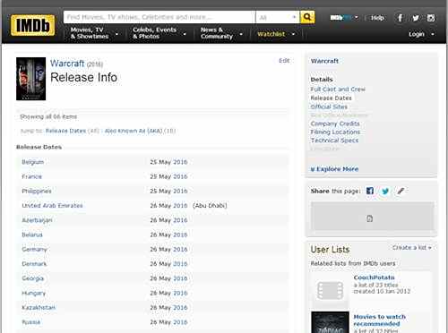Click Germany country link

34,249
